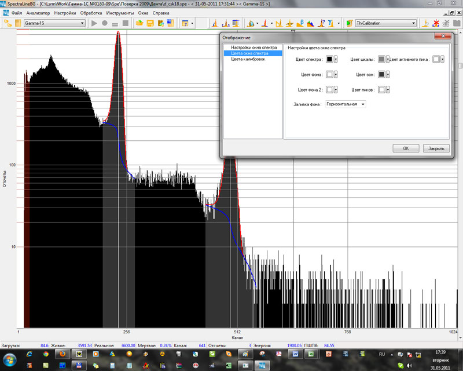
Task: Open spectrum file via yellow folder icon
Action: click(x=139, y=23)
